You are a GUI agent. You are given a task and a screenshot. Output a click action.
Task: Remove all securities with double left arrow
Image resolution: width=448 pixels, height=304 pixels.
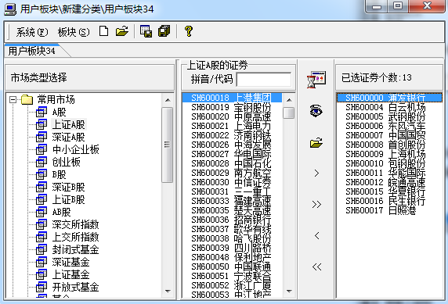click(316, 267)
